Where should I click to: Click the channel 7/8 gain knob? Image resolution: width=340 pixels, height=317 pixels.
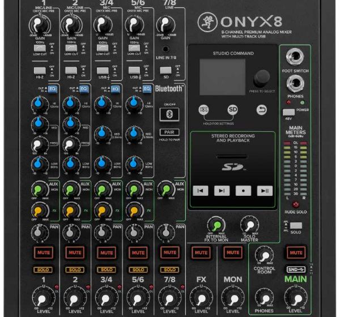(166, 25)
